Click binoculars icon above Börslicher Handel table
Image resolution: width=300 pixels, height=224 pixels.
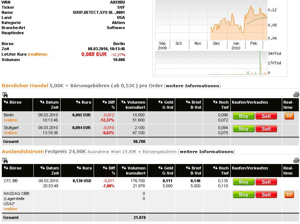point(5,95)
